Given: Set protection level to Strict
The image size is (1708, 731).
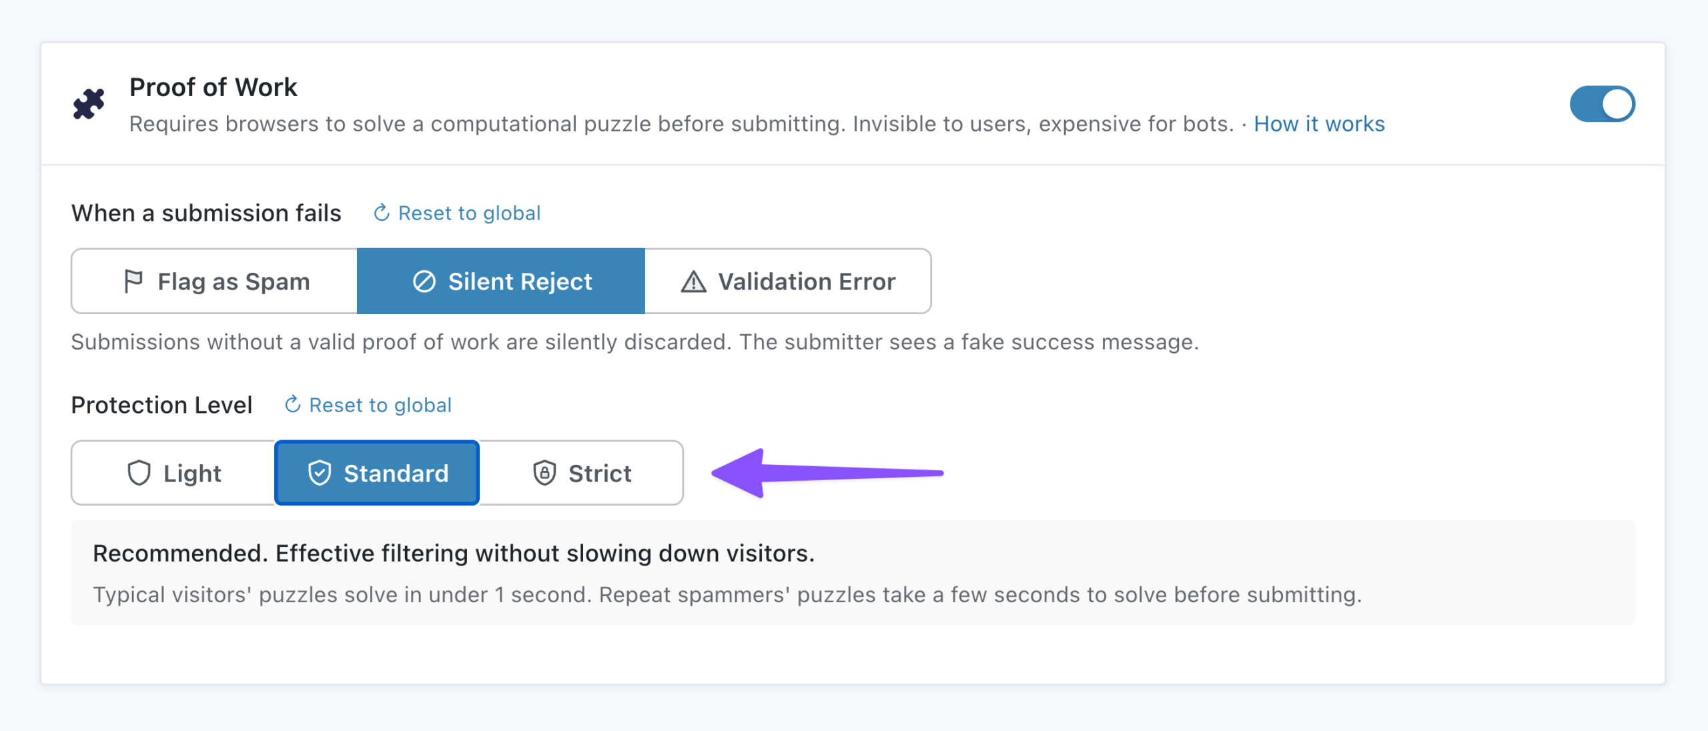Looking at the screenshot, I should pos(581,473).
